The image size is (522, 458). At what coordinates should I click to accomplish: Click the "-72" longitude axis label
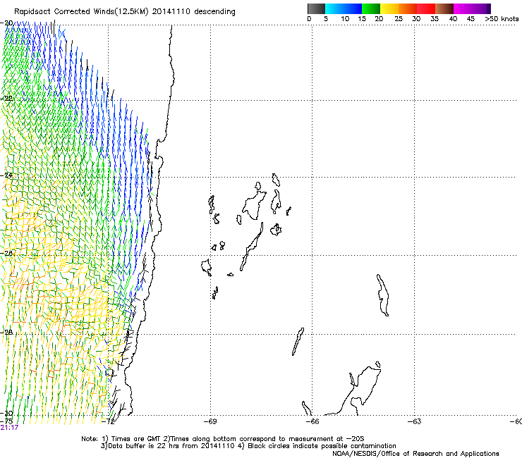pos(109,421)
